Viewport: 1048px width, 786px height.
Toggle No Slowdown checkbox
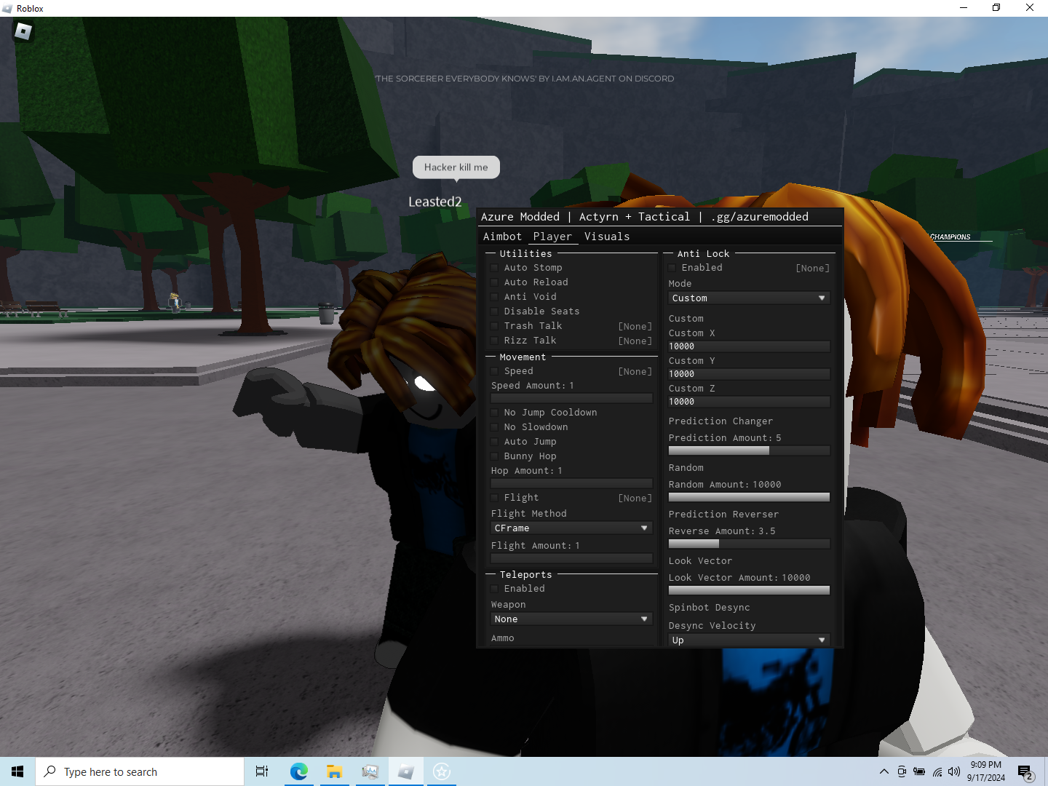click(x=495, y=427)
